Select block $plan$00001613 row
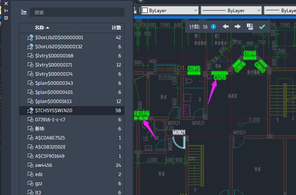This screenshot has width=296, height=195. [x=72, y=101]
